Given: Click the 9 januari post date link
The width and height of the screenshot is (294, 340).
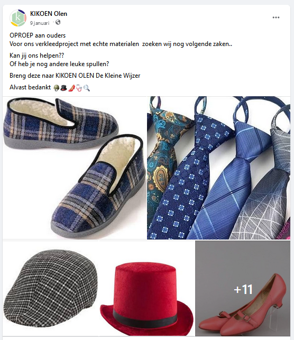Looking at the screenshot, I should point(40,23).
